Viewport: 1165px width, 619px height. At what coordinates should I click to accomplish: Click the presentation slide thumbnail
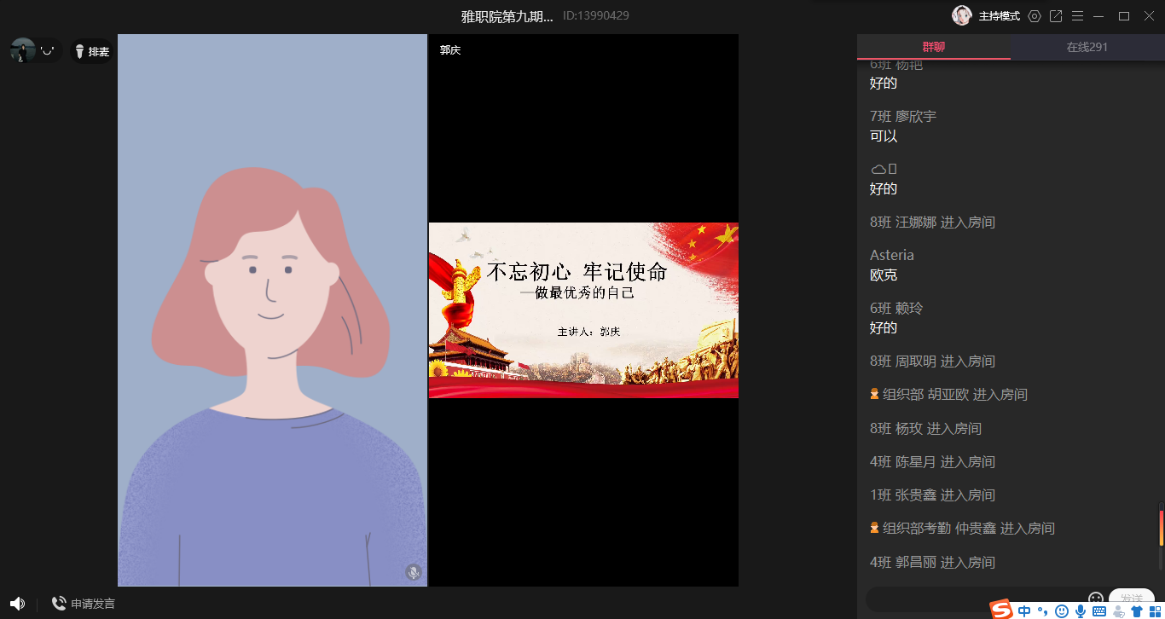click(583, 310)
